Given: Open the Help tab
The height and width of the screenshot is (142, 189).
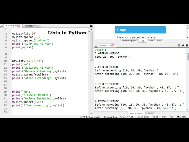Looking at the screenshot, I should pos(143,41).
